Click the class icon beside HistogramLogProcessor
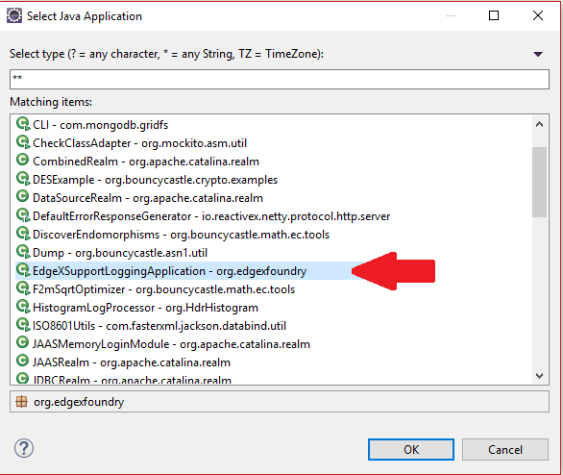This screenshot has height=475, width=563. pyautogui.click(x=23, y=307)
